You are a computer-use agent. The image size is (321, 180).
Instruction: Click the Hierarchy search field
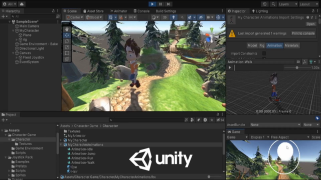[34, 16]
